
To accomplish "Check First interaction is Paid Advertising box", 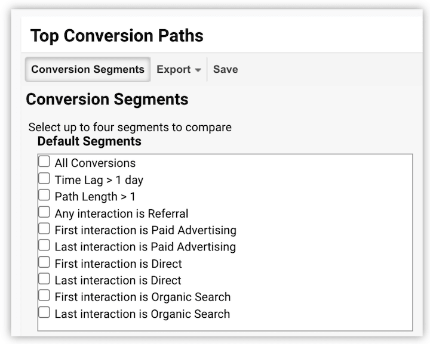I will click(44, 229).
